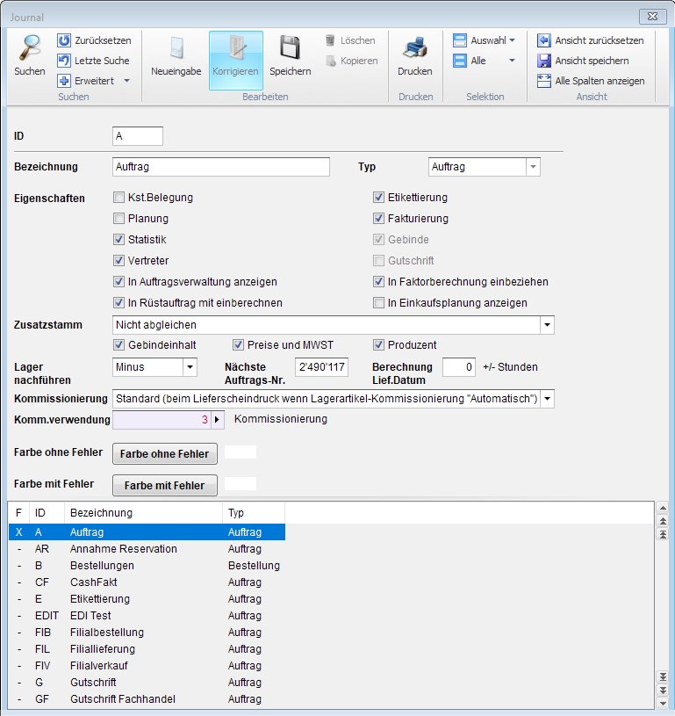Toggle In Faktorberechnung einbeziehen
Viewport: 675px width, 716px height.
pos(378,281)
